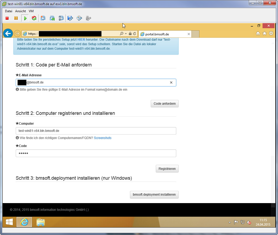Viewport: 278px width, 235px height.
Task: Click the Registrieren button
Action: (x=167, y=169)
